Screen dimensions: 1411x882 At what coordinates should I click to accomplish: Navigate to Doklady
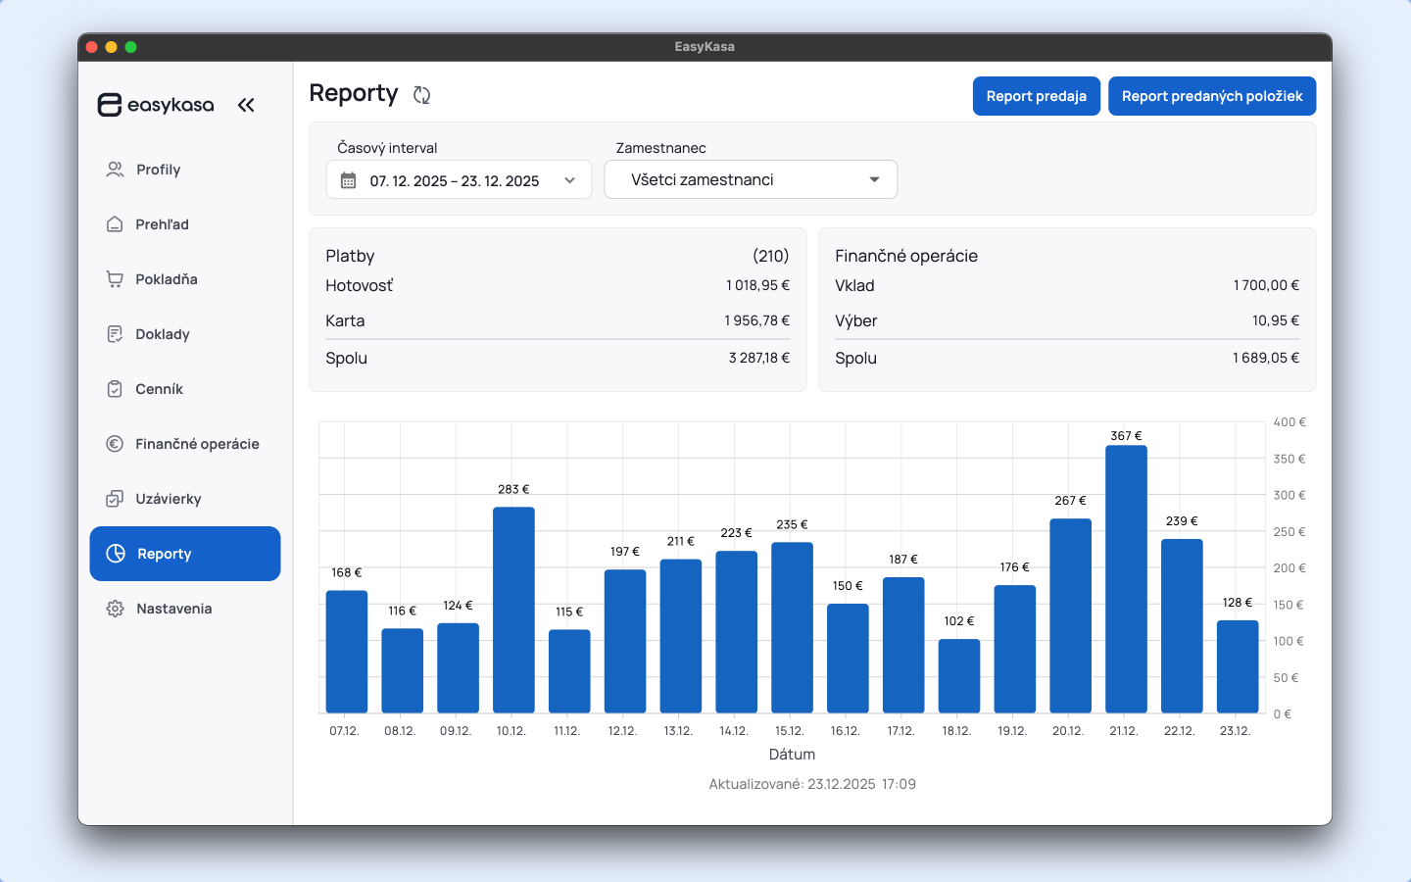click(x=185, y=334)
